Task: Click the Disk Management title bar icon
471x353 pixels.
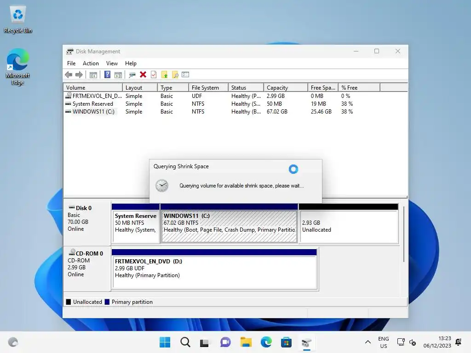Action: point(70,51)
